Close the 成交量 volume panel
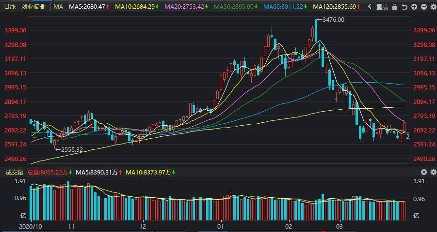Image resolution: width=437 pixels, height=232 pixels. point(423,172)
